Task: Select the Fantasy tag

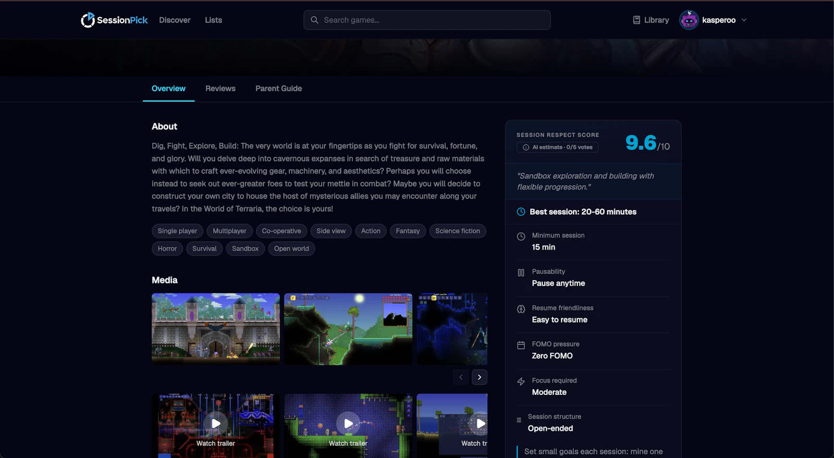Action: coord(408,231)
